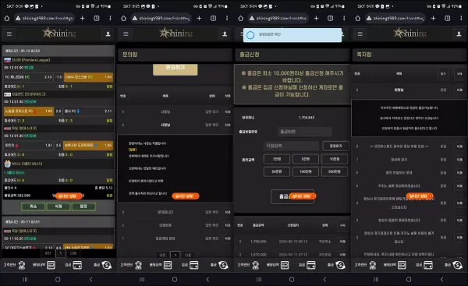Dismiss light blue toast notification on 출금신청 screen

click(x=292, y=35)
